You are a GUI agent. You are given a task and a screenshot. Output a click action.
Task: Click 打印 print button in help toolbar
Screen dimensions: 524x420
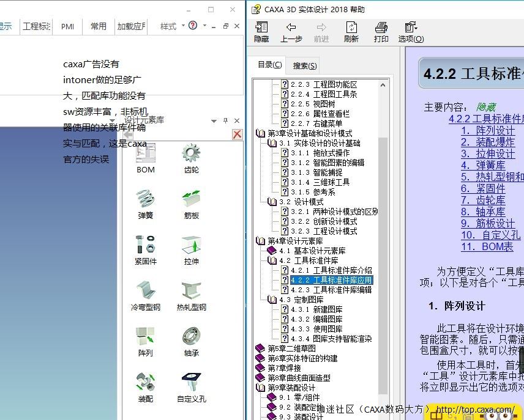(381, 32)
